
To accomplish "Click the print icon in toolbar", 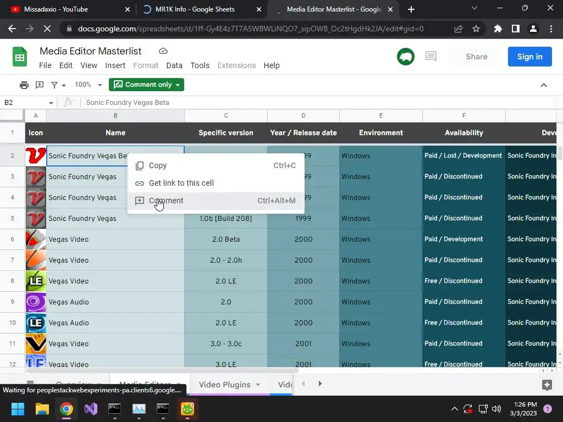I will click(x=24, y=85).
